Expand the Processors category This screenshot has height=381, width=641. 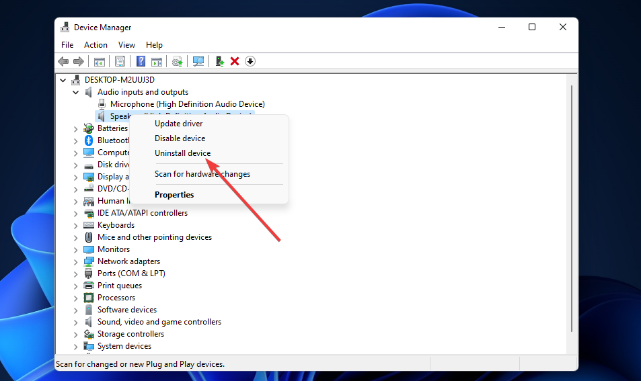pos(75,298)
